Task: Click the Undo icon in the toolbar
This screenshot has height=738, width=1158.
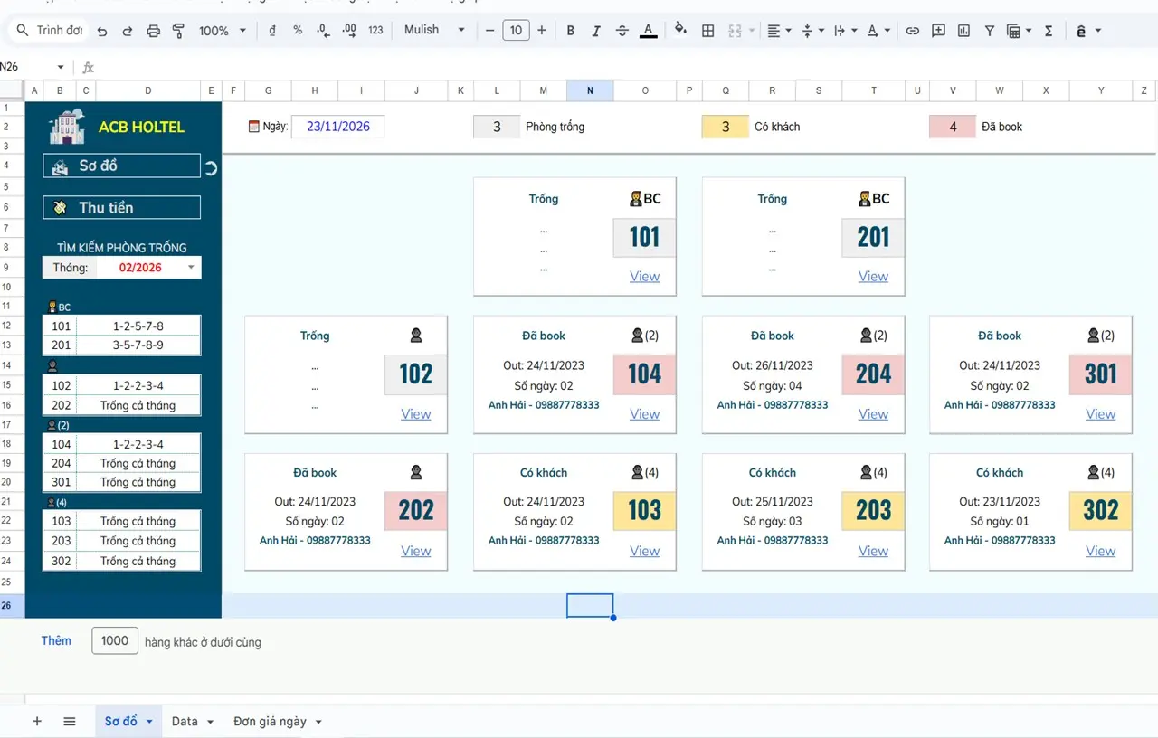Action: (x=102, y=31)
